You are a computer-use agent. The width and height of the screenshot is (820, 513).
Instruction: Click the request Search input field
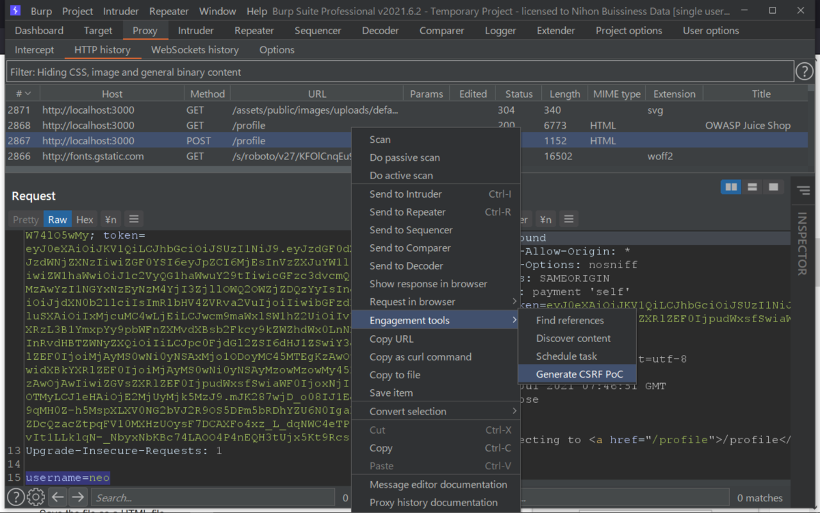click(213, 498)
